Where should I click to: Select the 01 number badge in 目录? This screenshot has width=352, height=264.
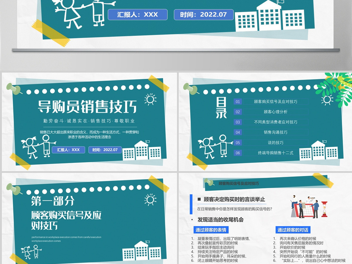[238, 101]
